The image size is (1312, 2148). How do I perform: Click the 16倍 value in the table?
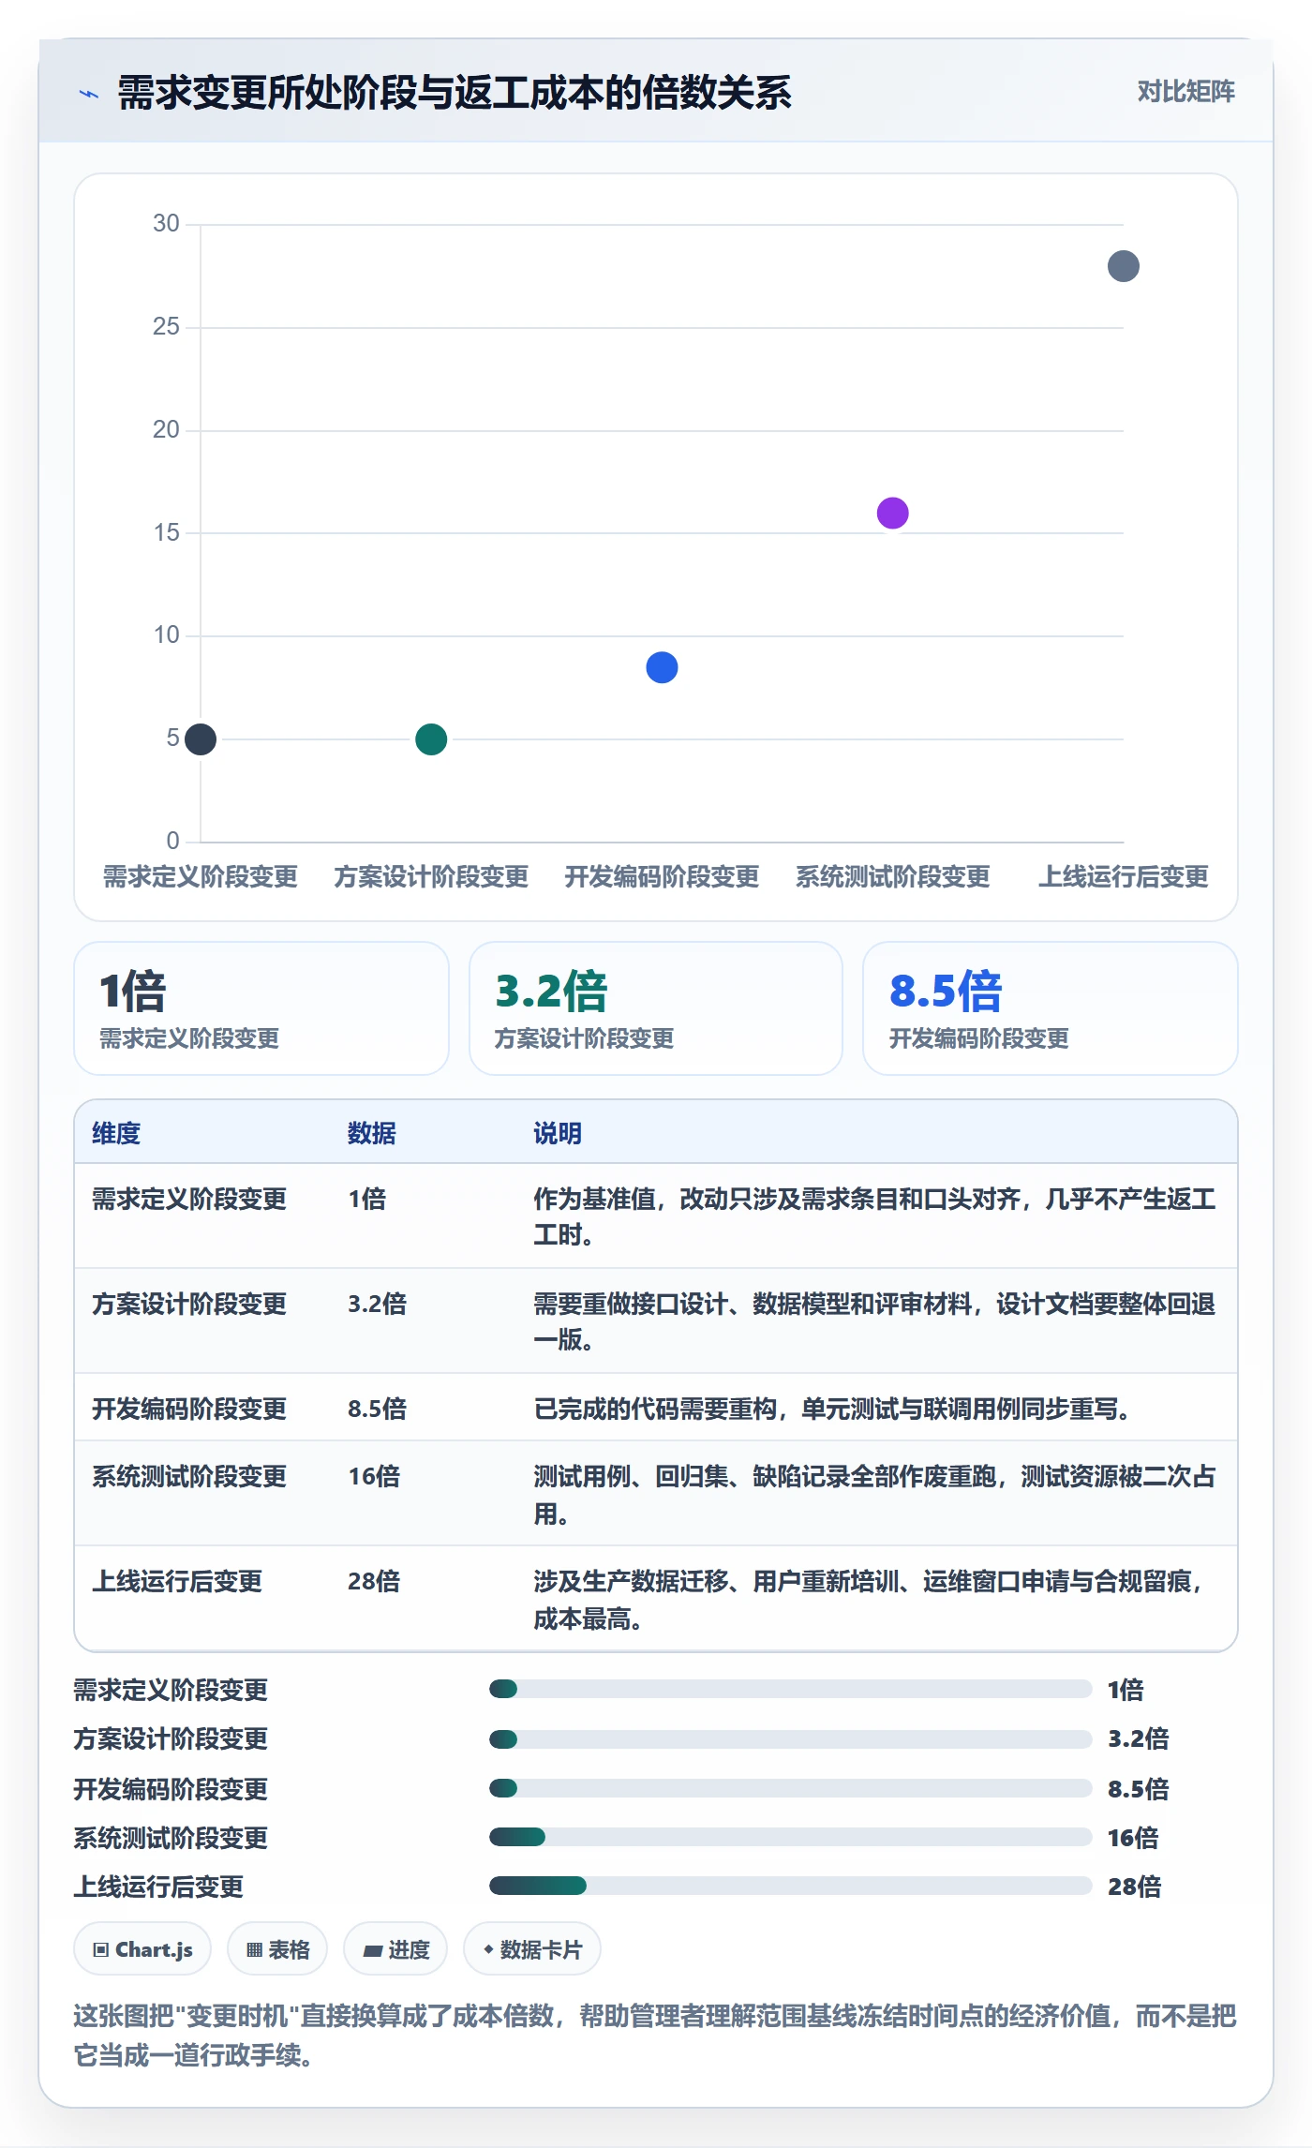(374, 1477)
